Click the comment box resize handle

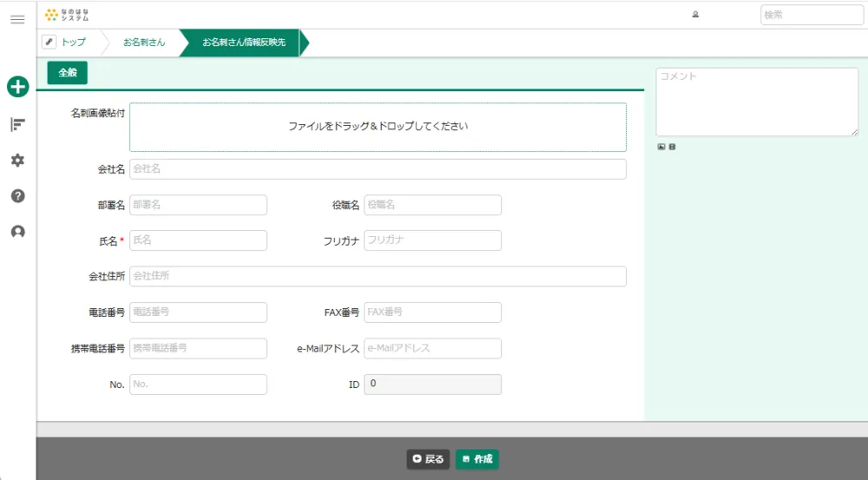pyautogui.click(x=855, y=132)
